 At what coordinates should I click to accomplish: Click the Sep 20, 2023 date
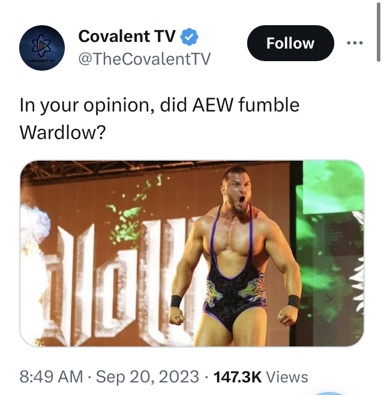pyautogui.click(x=148, y=377)
